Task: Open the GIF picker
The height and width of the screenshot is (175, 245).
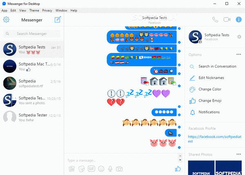Action: tap(91, 169)
